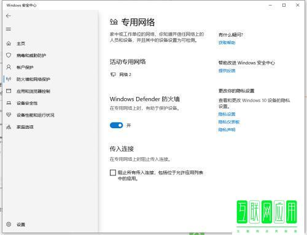The height and width of the screenshot is (235, 307).
Task: Click the family options people icon
Action: click(x=9, y=127)
